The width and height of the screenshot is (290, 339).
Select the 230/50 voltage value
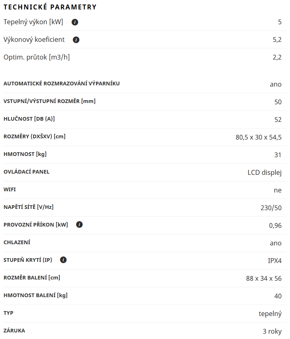pos(271,208)
